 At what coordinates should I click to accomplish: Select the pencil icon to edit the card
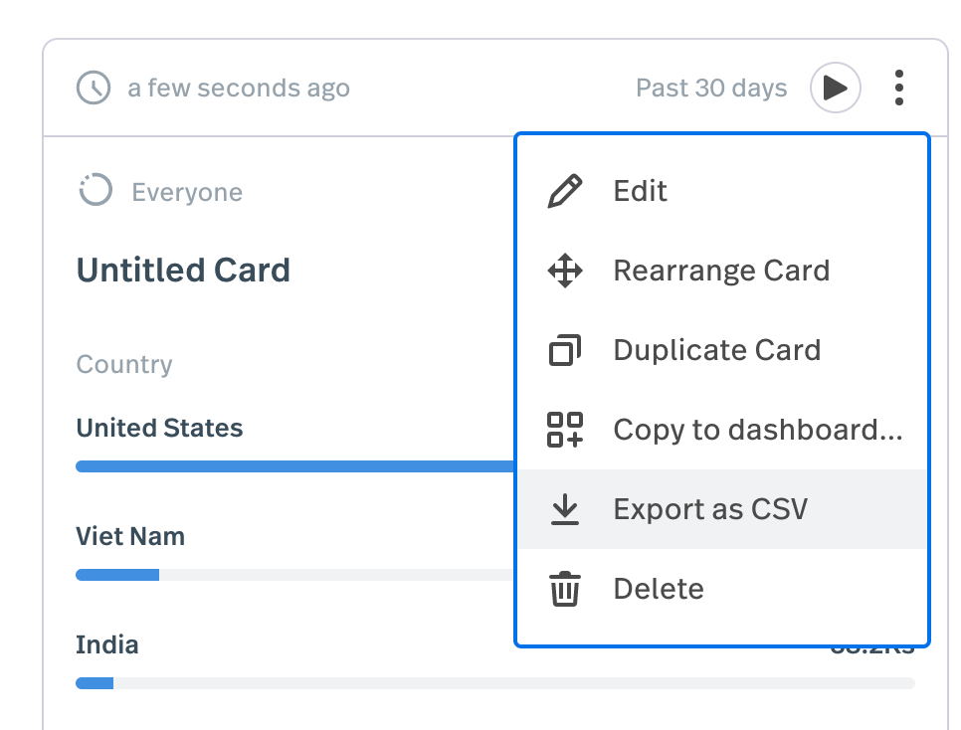pyautogui.click(x=565, y=190)
